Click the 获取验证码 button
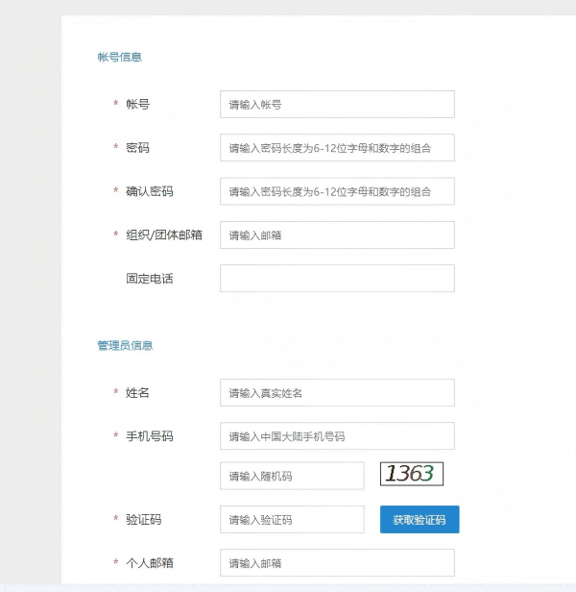This screenshot has width=576, height=592. pos(420,520)
